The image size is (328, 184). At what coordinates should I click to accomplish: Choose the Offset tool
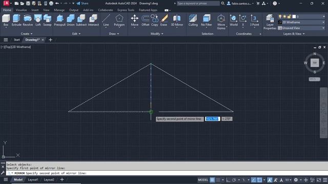point(146,20)
